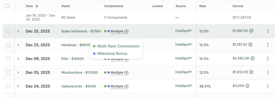Screen dimensions: 278x98
Task: Expand the Dec 04, 2025 Valkyrecords row
Action: tap(18, 86)
